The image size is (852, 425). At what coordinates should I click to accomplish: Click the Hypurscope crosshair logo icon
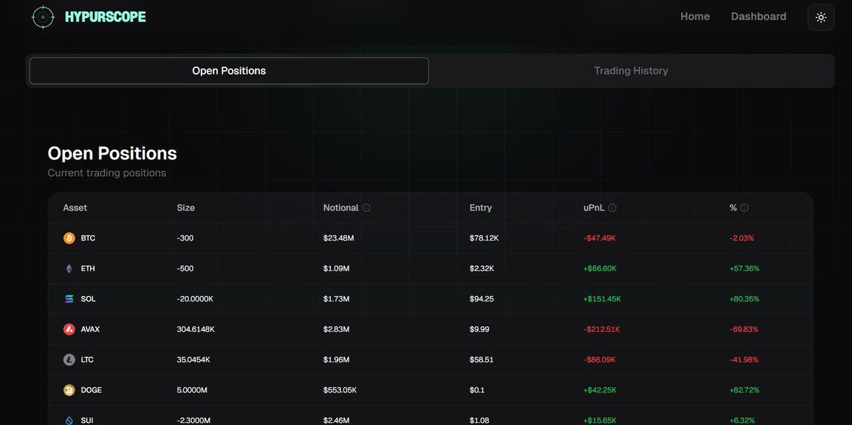(x=43, y=17)
